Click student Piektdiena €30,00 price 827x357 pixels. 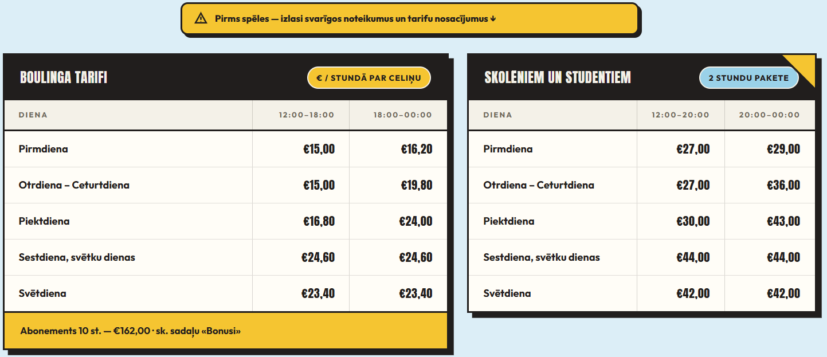[693, 221]
